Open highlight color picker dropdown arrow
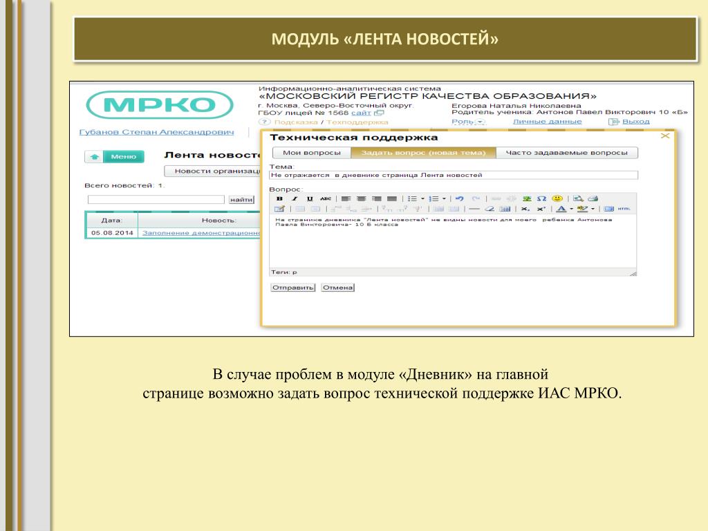The image size is (708, 531). [593, 209]
